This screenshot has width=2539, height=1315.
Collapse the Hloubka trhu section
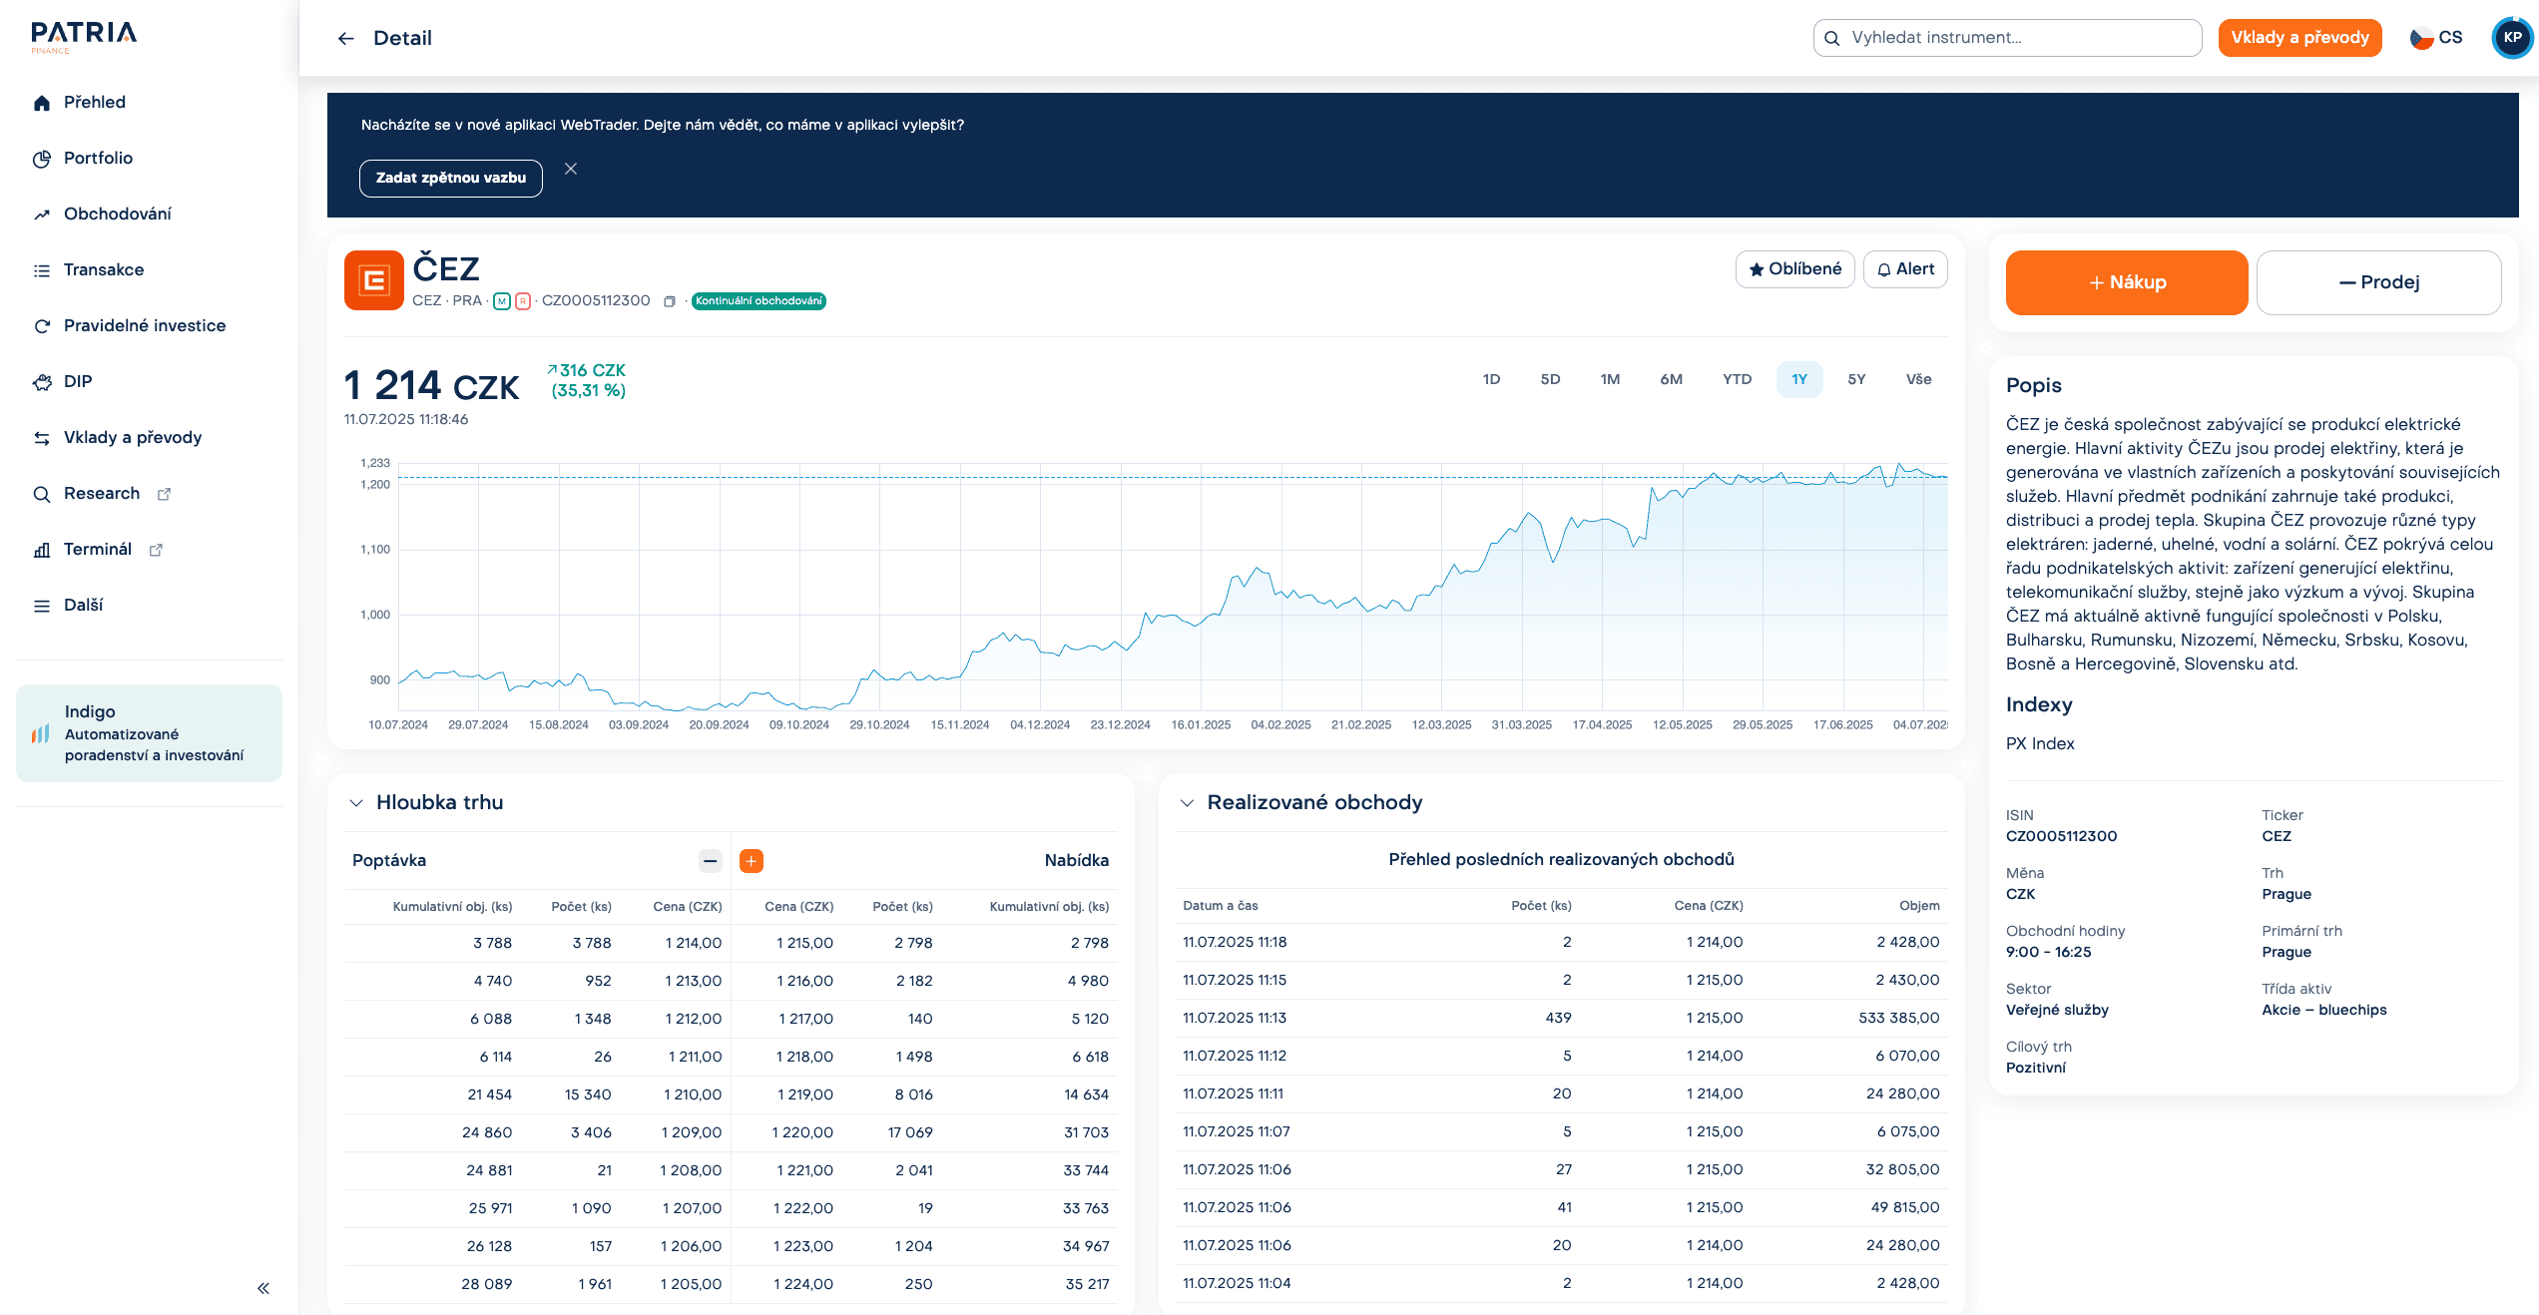[x=356, y=803]
